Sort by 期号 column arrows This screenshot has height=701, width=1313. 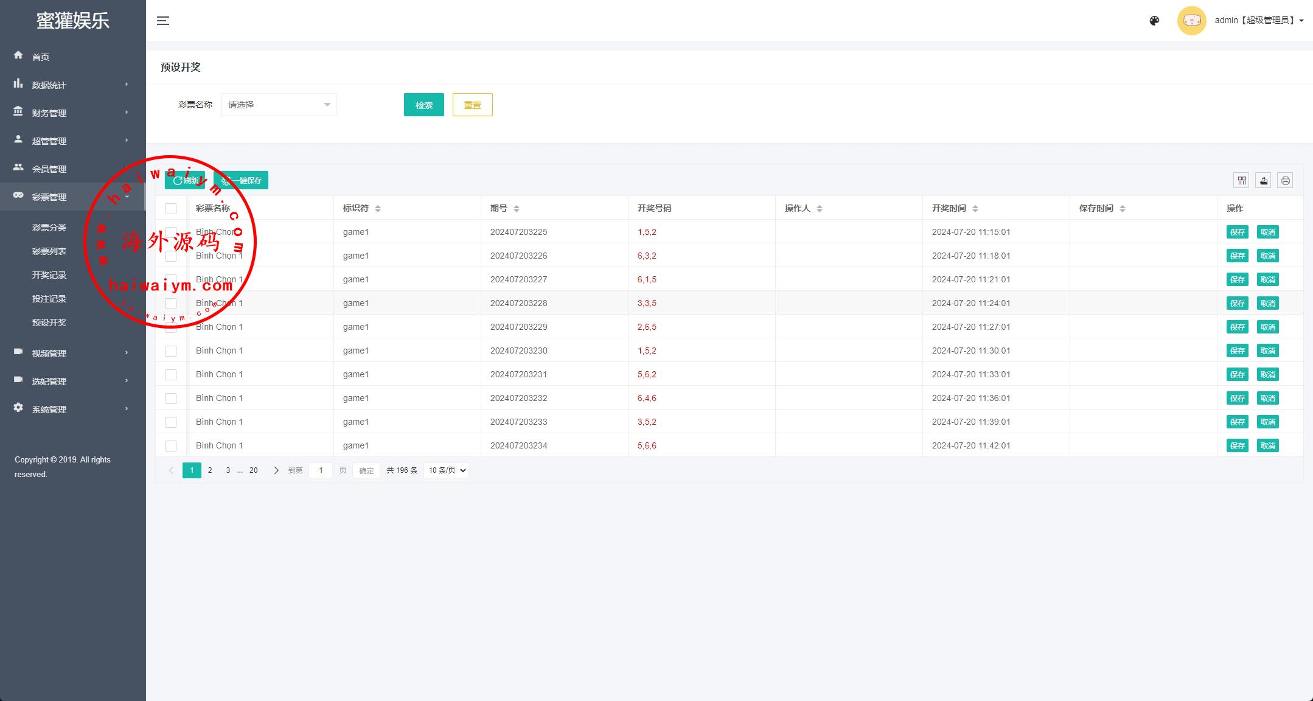[x=517, y=209]
